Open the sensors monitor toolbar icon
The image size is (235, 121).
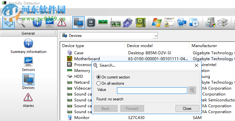(49, 23)
